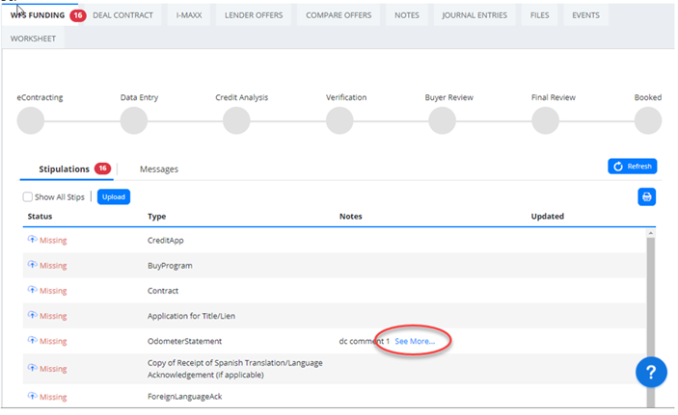This screenshot has height=415, width=678.
Task: Click upload icon in BuyProgram row
Action: 33,264
